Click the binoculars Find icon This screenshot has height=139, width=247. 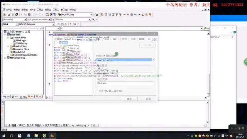[97, 15]
